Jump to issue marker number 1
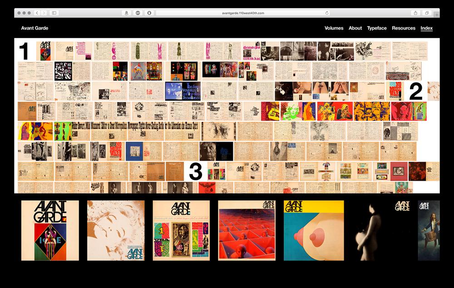 pos(24,51)
